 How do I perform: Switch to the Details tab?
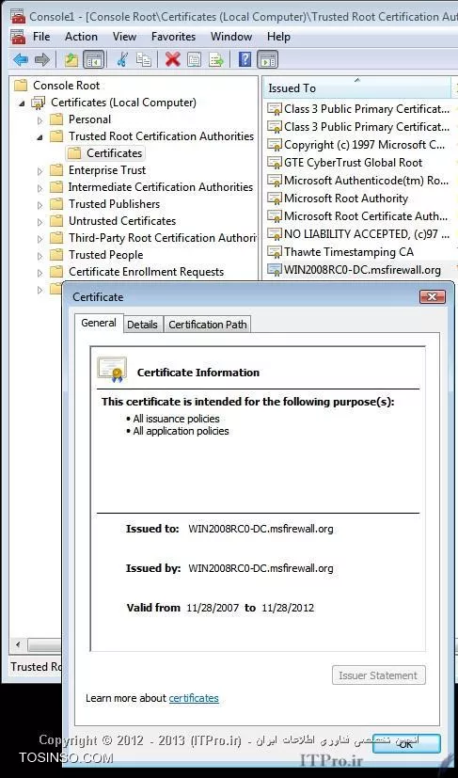[142, 325]
